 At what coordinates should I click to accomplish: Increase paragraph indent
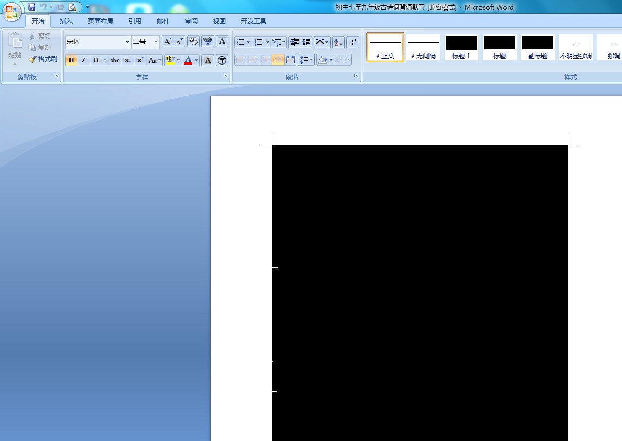[x=306, y=42]
